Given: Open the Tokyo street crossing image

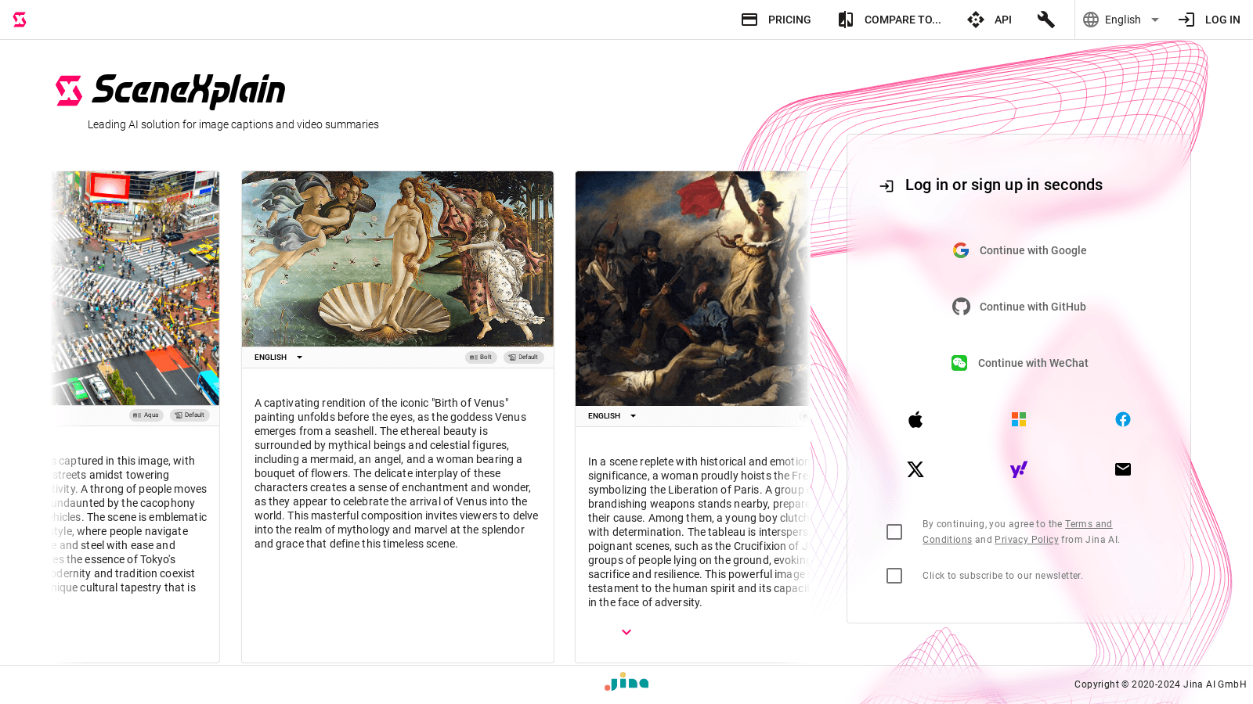Looking at the screenshot, I should click(135, 288).
